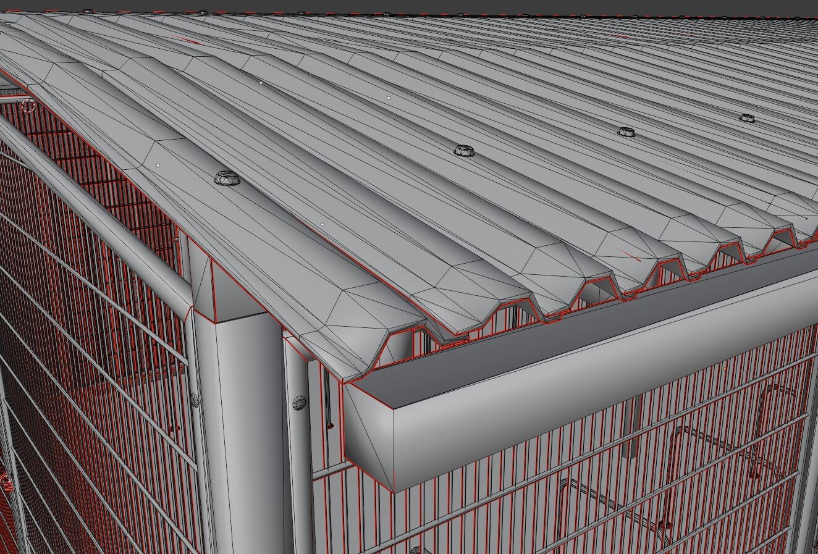Select the rain gutter's flat end cap
This screenshot has width=818, height=554.
pyautogui.click(x=368, y=435)
